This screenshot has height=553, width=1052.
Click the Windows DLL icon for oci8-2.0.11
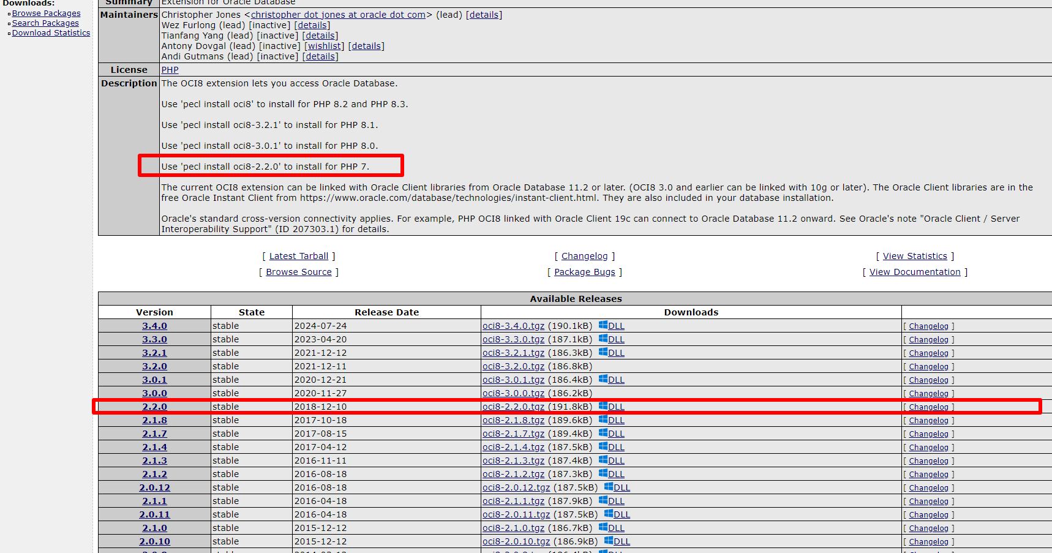point(609,514)
